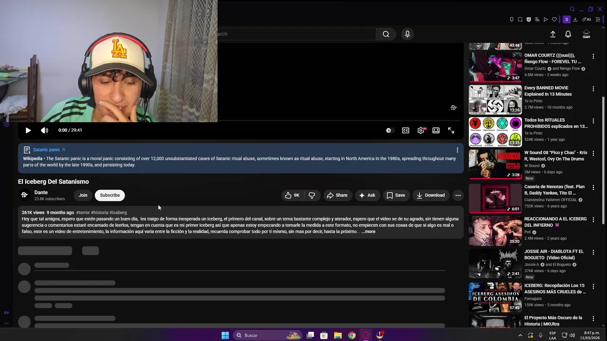Open options for Every BANNED MOVIE video

point(593,89)
